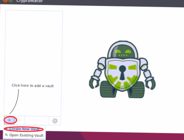This screenshot has width=184, height=140.
Task: Open settings with the gear icon
Action: pos(55,121)
